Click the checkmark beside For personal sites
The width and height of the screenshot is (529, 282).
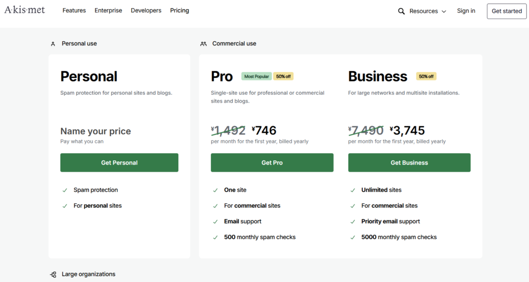pyautogui.click(x=65, y=206)
